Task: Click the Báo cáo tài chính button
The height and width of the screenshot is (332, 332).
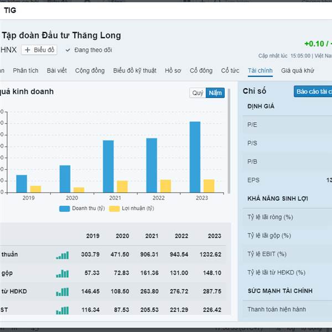Action: click(x=313, y=91)
